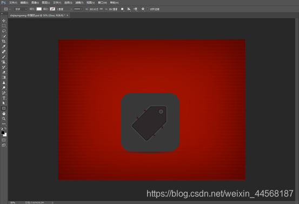The height and width of the screenshot is (204, 299).
Task: Toggle the Align Edges checkbox
Action: point(148,9)
